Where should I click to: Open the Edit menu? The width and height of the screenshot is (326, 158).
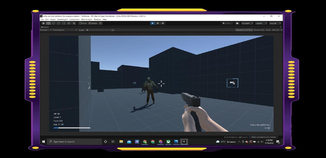(x=47, y=19)
